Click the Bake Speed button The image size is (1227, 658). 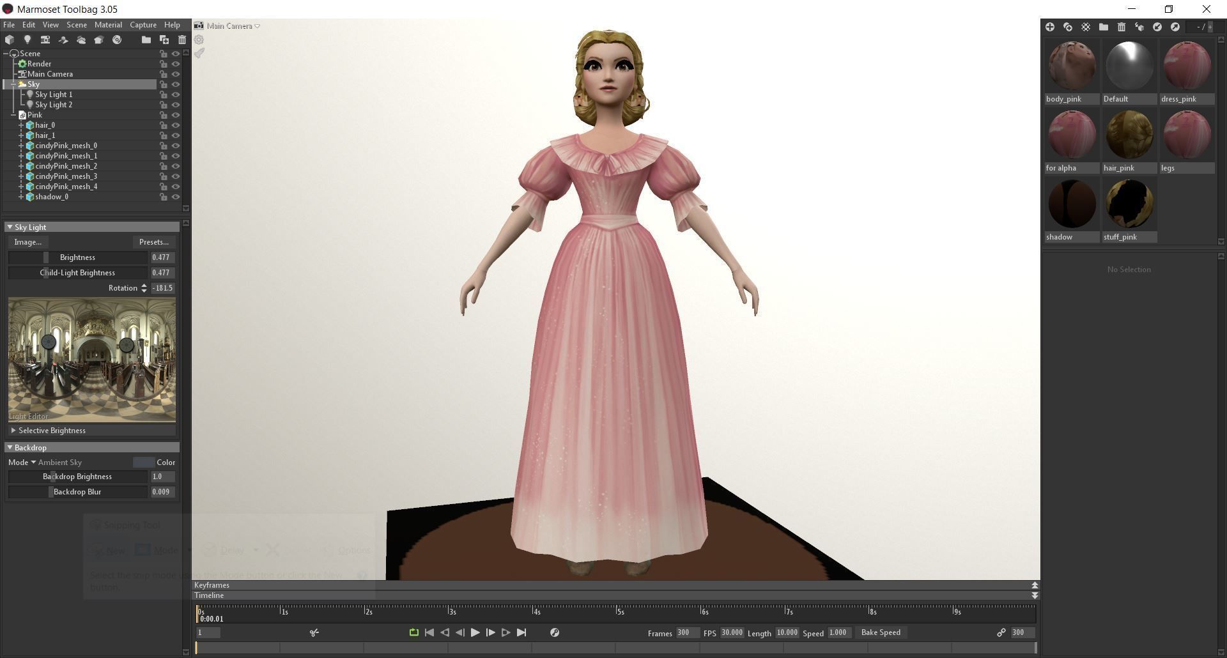pyautogui.click(x=881, y=632)
